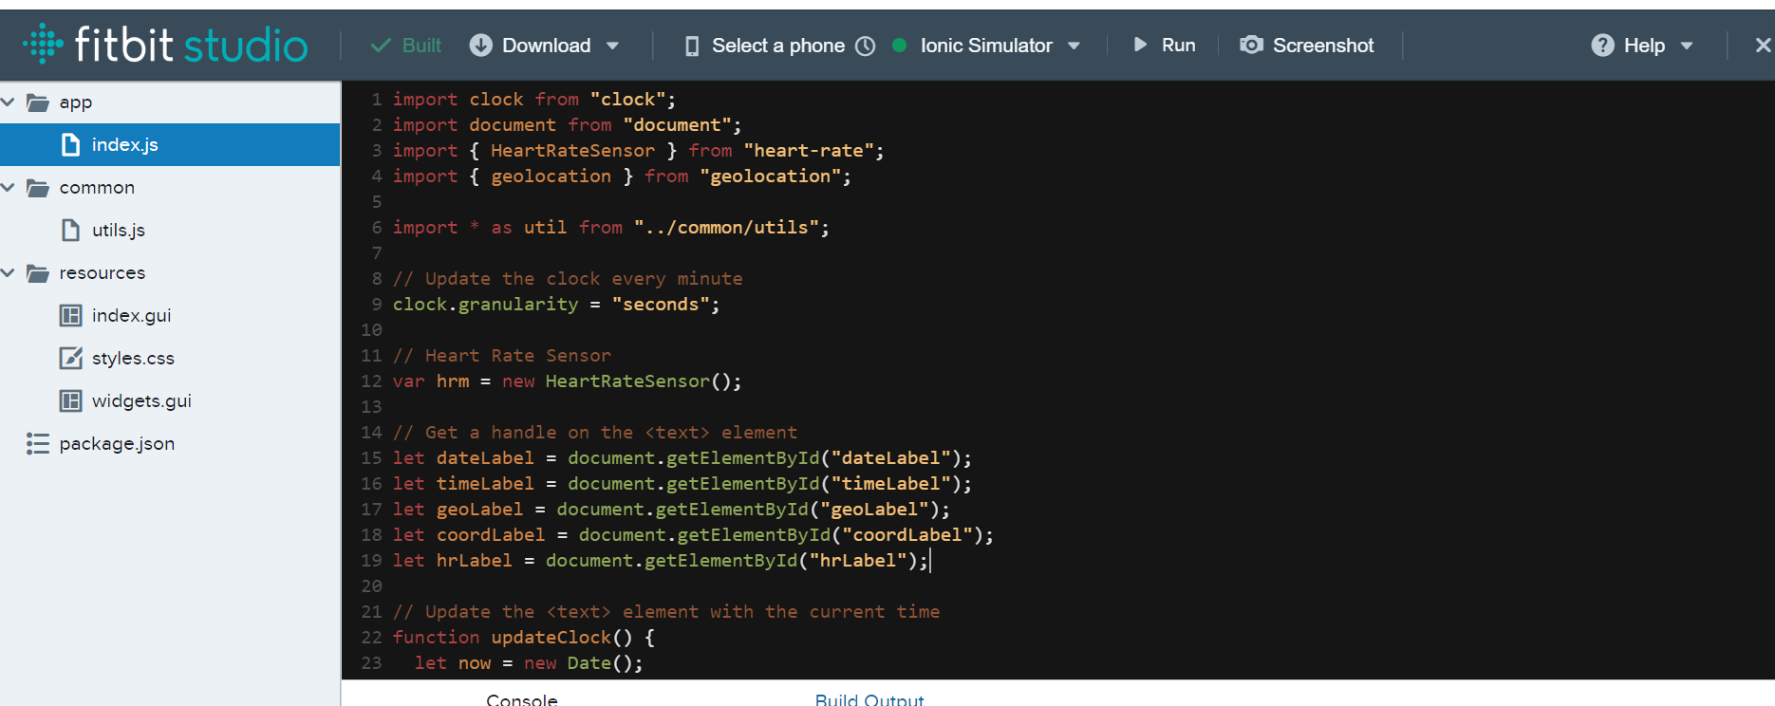1775x706 pixels.
Task: Collapse the resources folder chevron
Action: tap(9, 272)
